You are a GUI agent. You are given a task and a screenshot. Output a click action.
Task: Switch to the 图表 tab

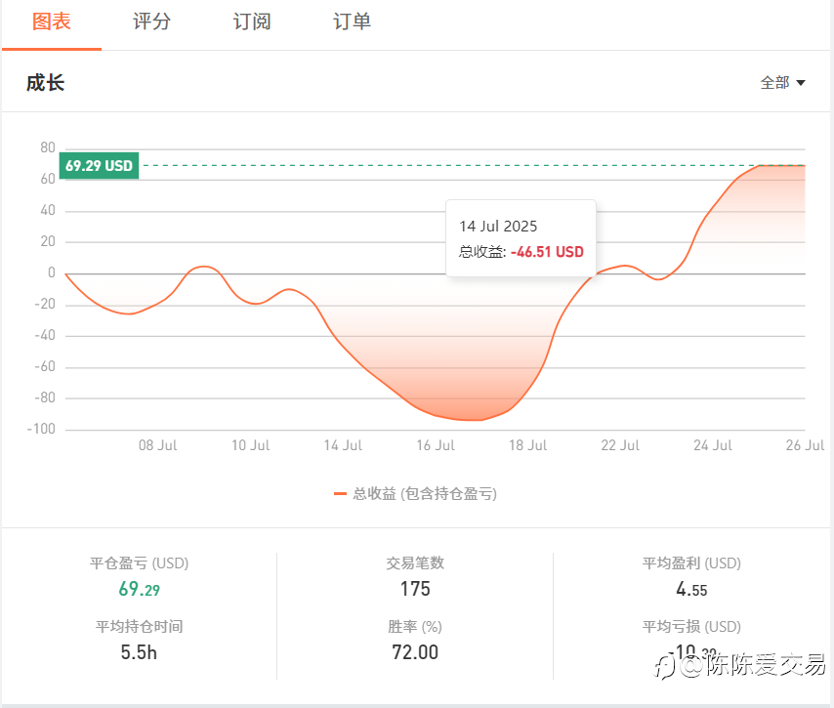pos(52,21)
